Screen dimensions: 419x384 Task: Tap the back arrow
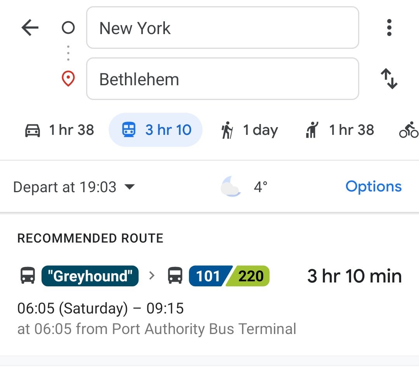click(29, 28)
